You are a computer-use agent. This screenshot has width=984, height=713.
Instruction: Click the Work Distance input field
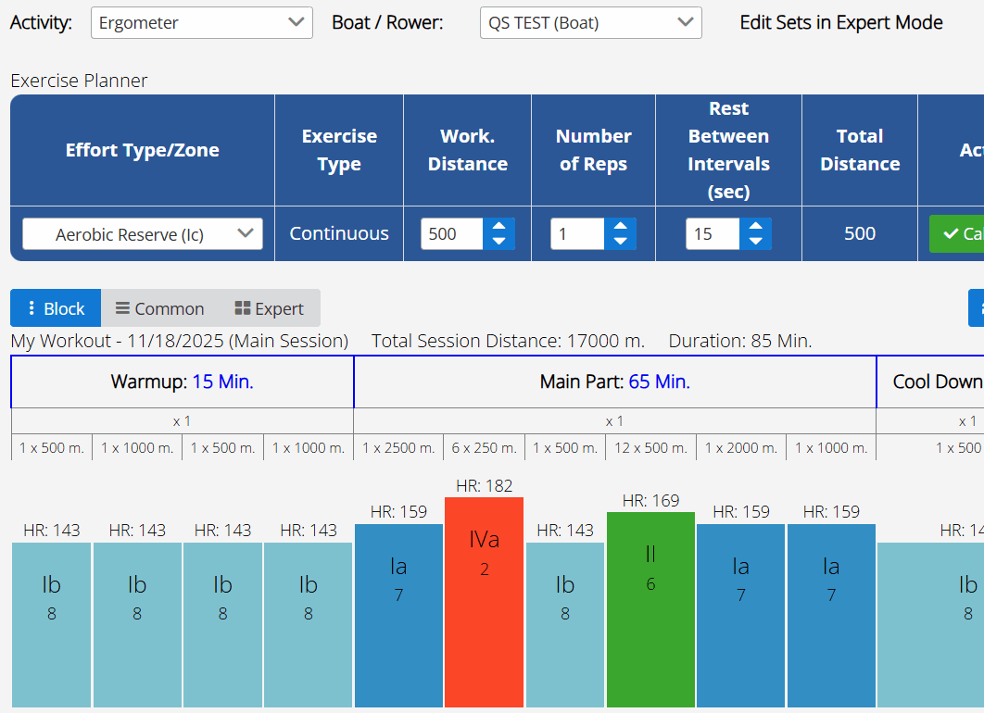pyautogui.click(x=451, y=234)
